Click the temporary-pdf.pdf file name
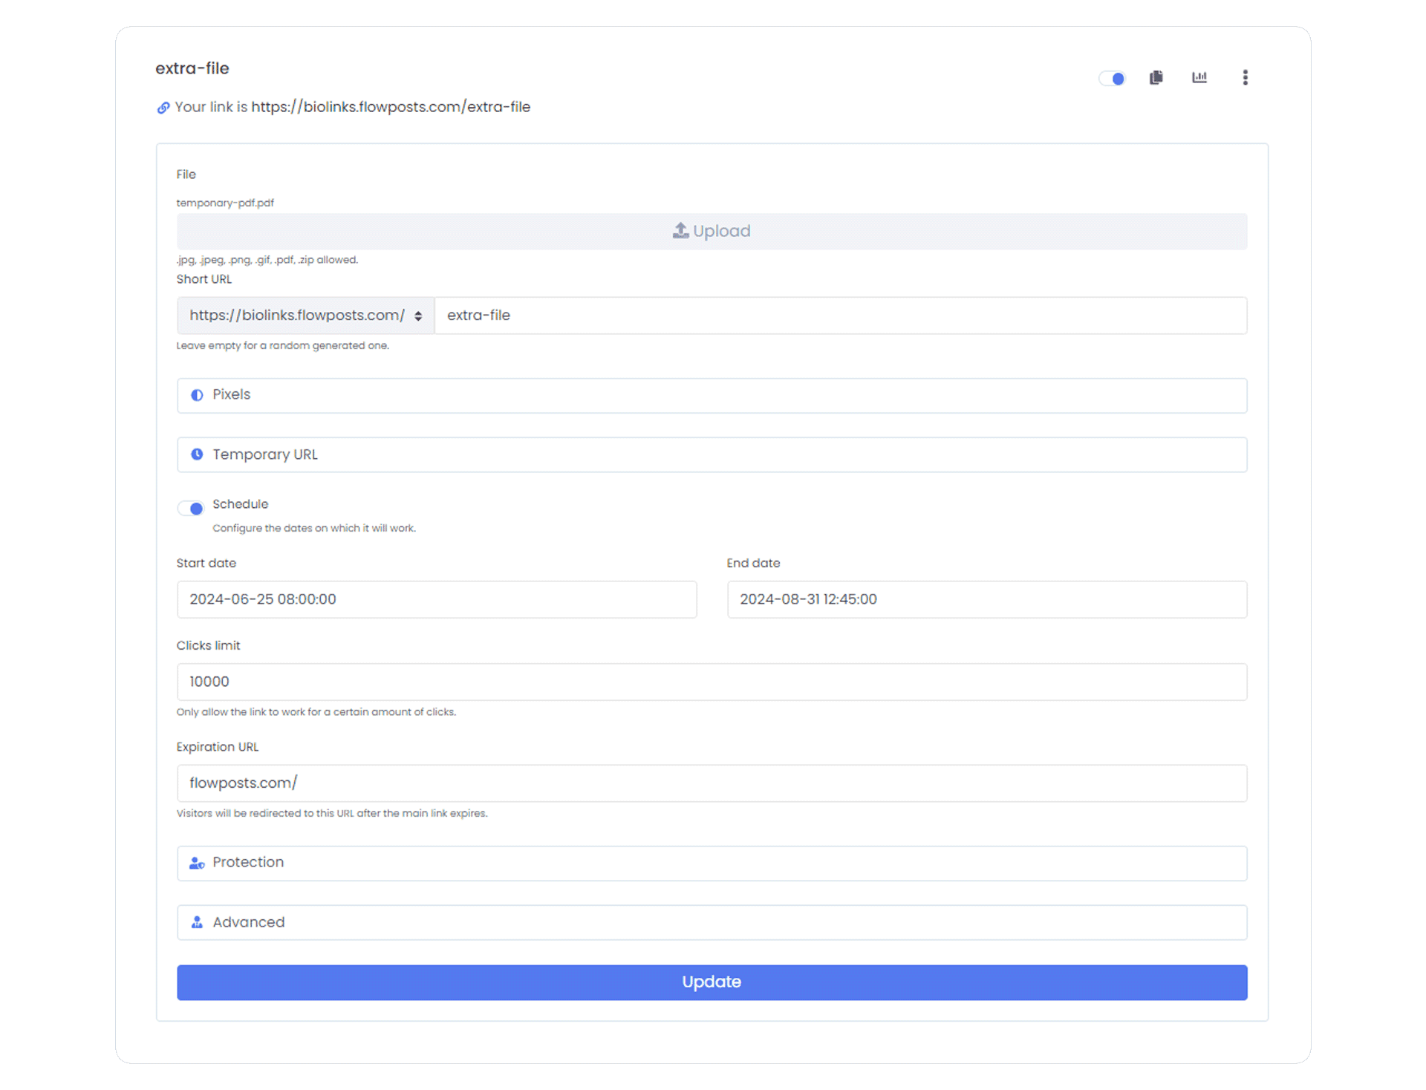 tap(225, 203)
